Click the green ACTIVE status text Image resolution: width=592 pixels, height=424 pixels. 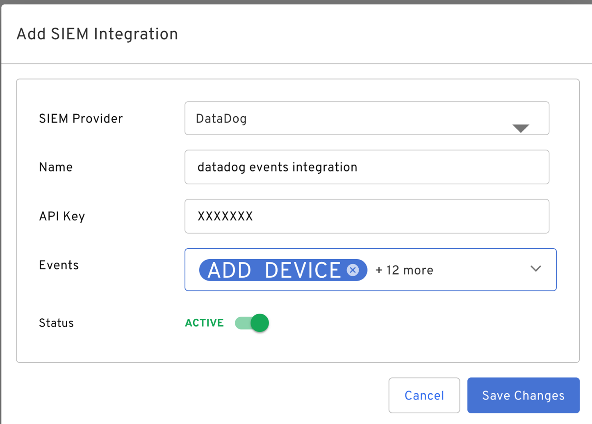[204, 323]
